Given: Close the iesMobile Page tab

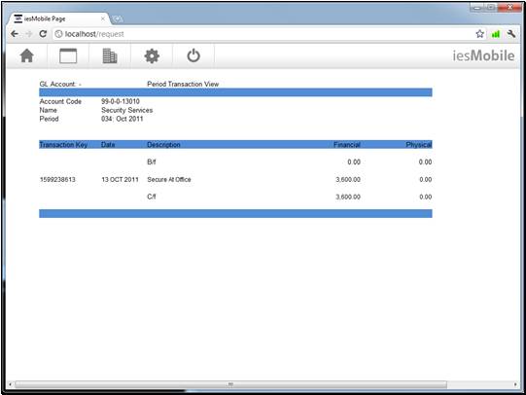Looking at the screenshot, I should pyautogui.click(x=103, y=18).
